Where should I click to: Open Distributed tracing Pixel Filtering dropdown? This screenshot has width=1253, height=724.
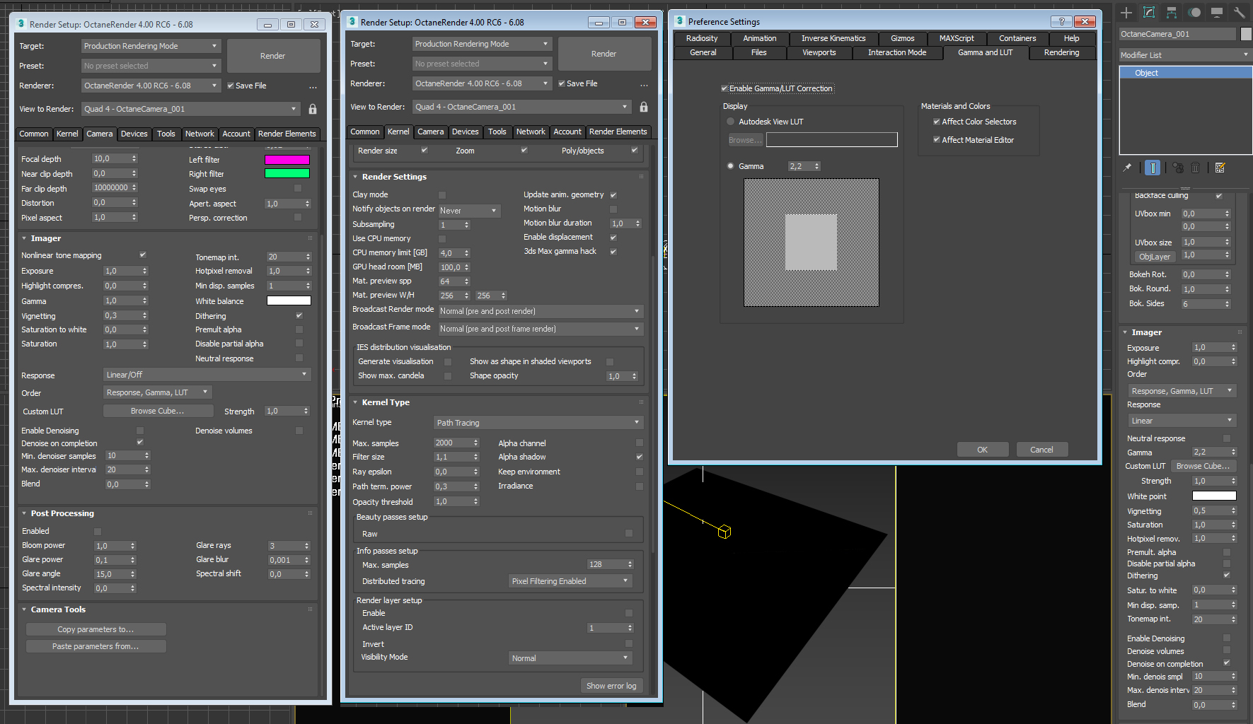pos(570,581)
